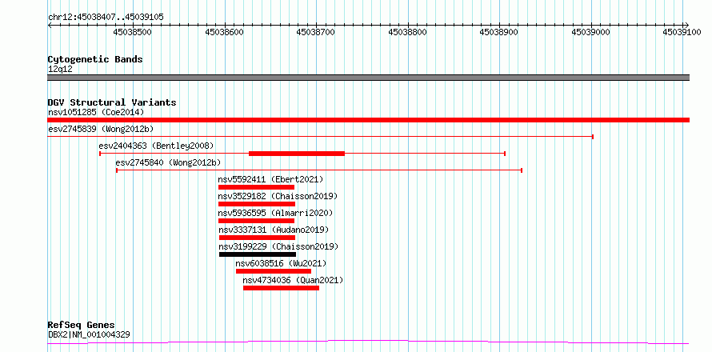This screenshot has width=712, height=352.
Task: Click ruler position 45038800
Action: pos(408,32)
